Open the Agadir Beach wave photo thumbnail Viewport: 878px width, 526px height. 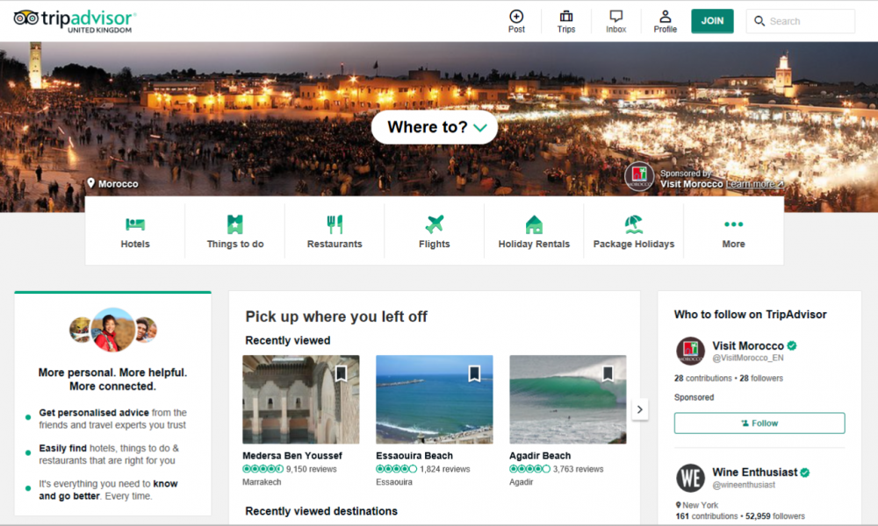(568, 399)
